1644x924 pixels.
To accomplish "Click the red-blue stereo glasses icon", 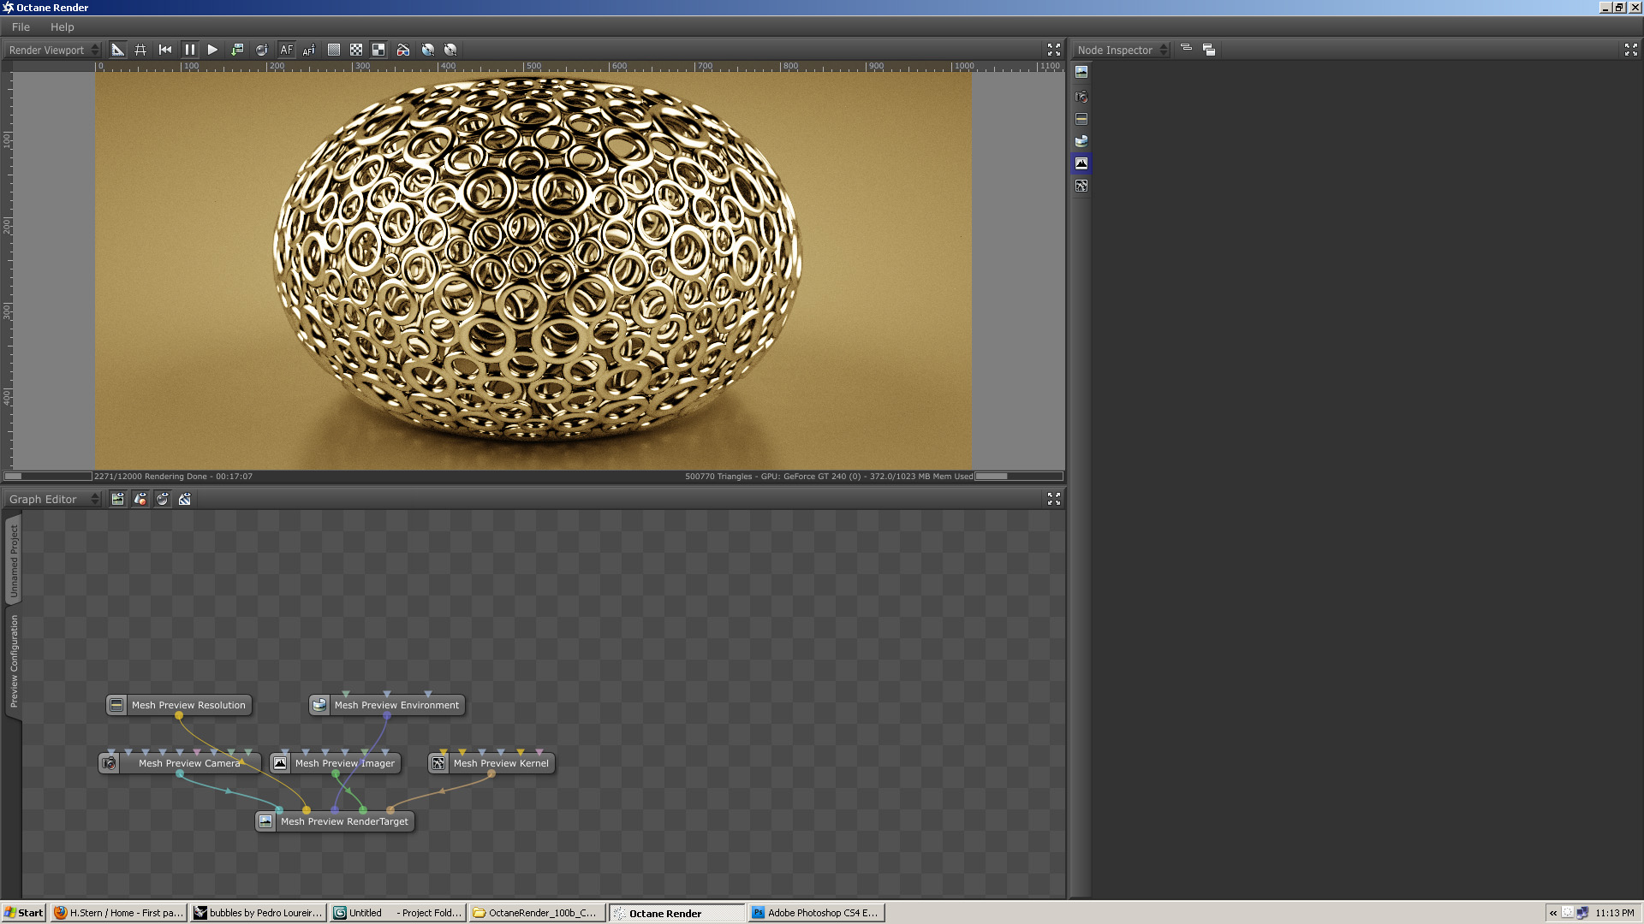I will pyautogui.click(x=403, y=50).
